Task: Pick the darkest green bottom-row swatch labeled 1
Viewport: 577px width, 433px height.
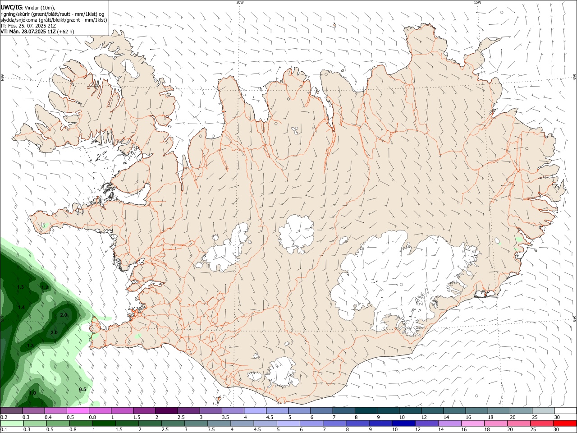Action: (x=104, y=424)
